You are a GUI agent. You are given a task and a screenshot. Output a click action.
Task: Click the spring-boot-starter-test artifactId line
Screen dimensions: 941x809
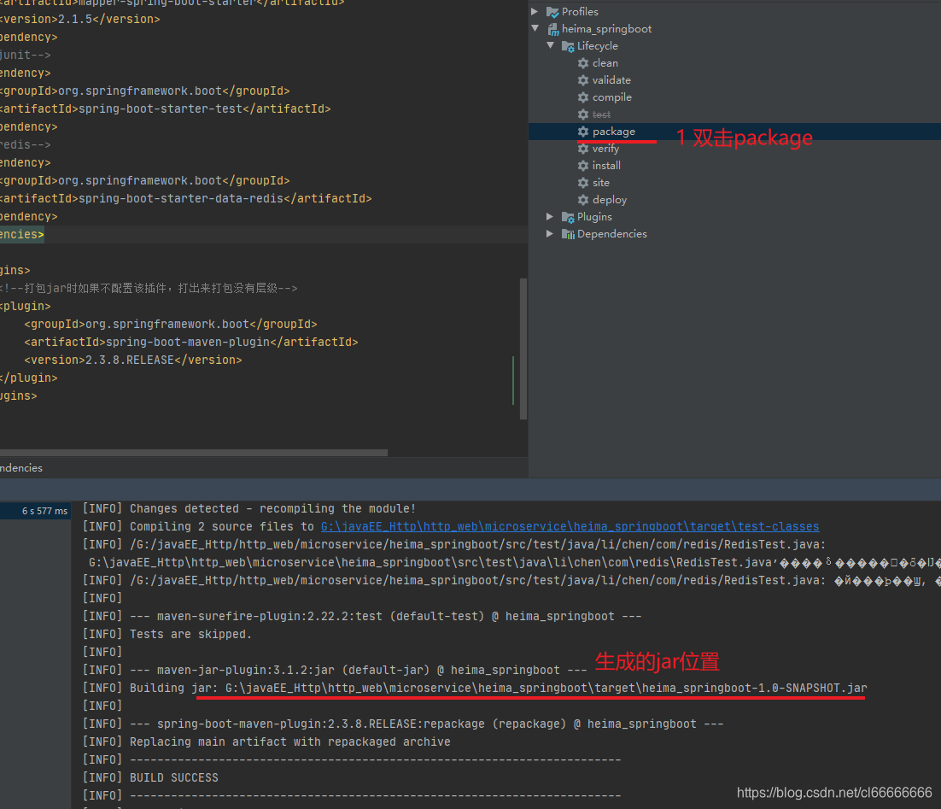[x=166, y=108]
